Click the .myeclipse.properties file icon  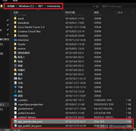[x=15, y=104]
